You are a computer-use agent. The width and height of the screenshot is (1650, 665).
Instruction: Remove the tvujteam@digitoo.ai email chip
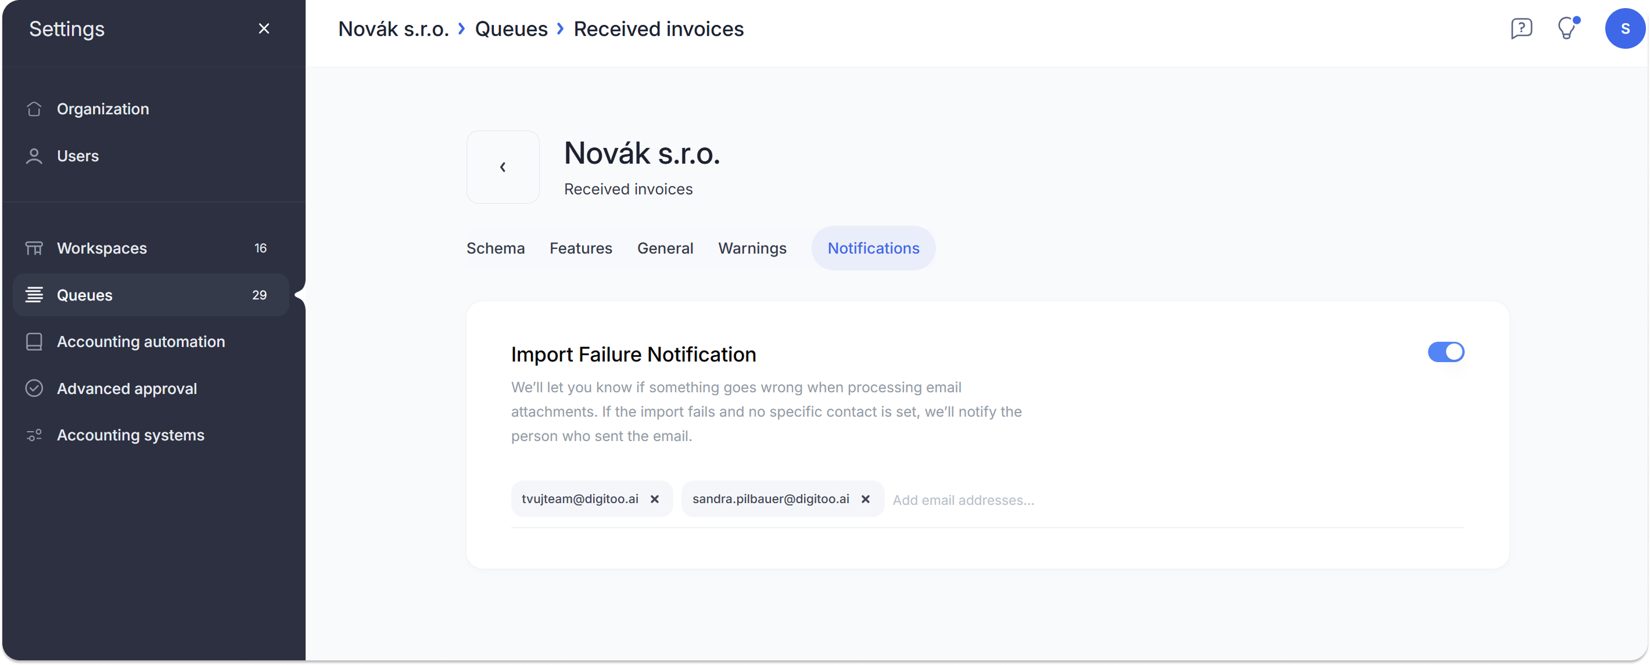click(655, 499)
